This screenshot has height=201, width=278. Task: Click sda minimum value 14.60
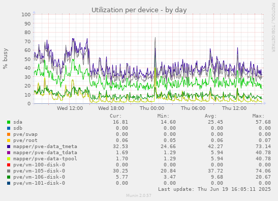168,122
